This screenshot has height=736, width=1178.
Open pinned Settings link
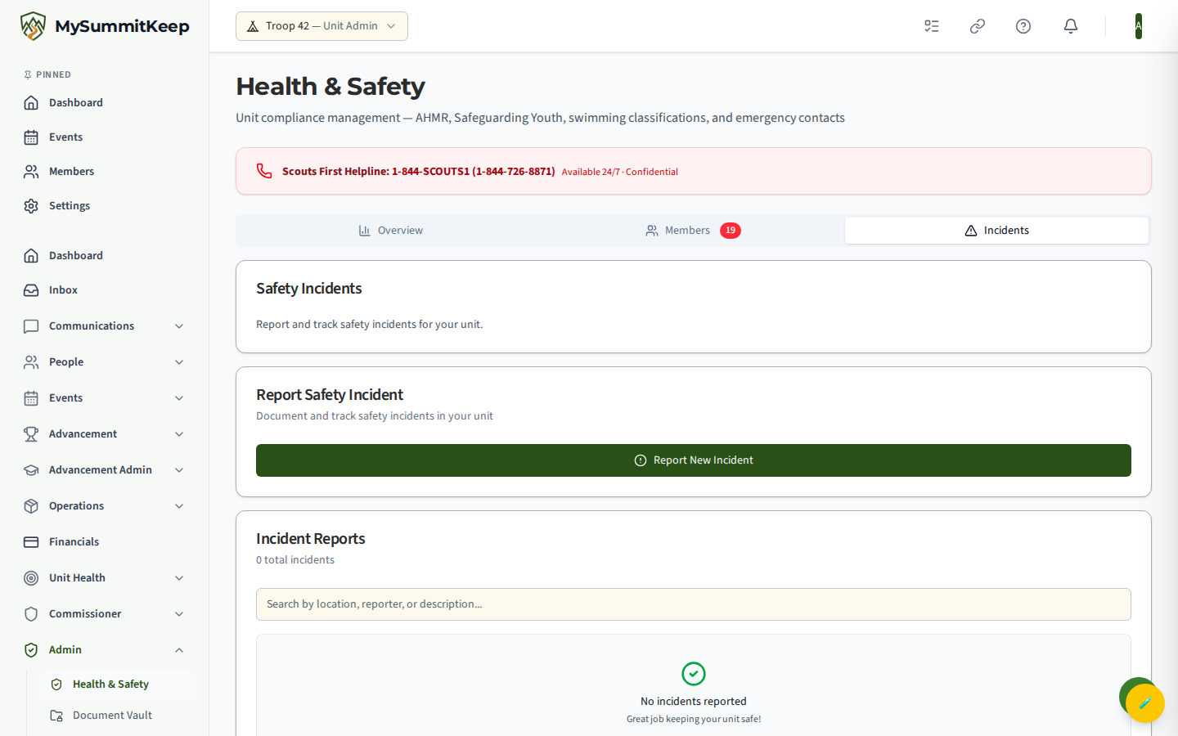pyautogui.click(x=105, y=206)
